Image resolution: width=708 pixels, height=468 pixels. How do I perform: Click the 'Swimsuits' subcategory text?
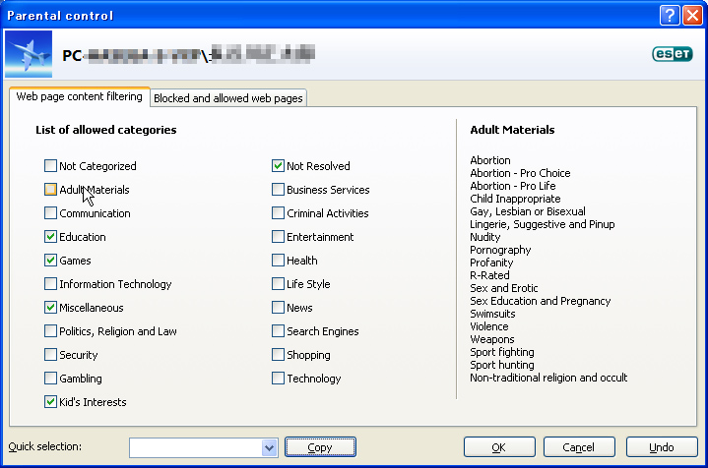click(x=492, y=314)
